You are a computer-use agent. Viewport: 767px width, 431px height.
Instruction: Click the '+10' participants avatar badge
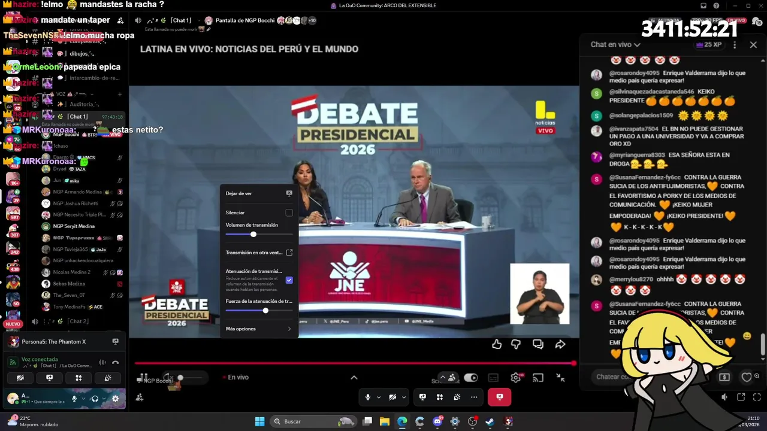pos(312,20)
